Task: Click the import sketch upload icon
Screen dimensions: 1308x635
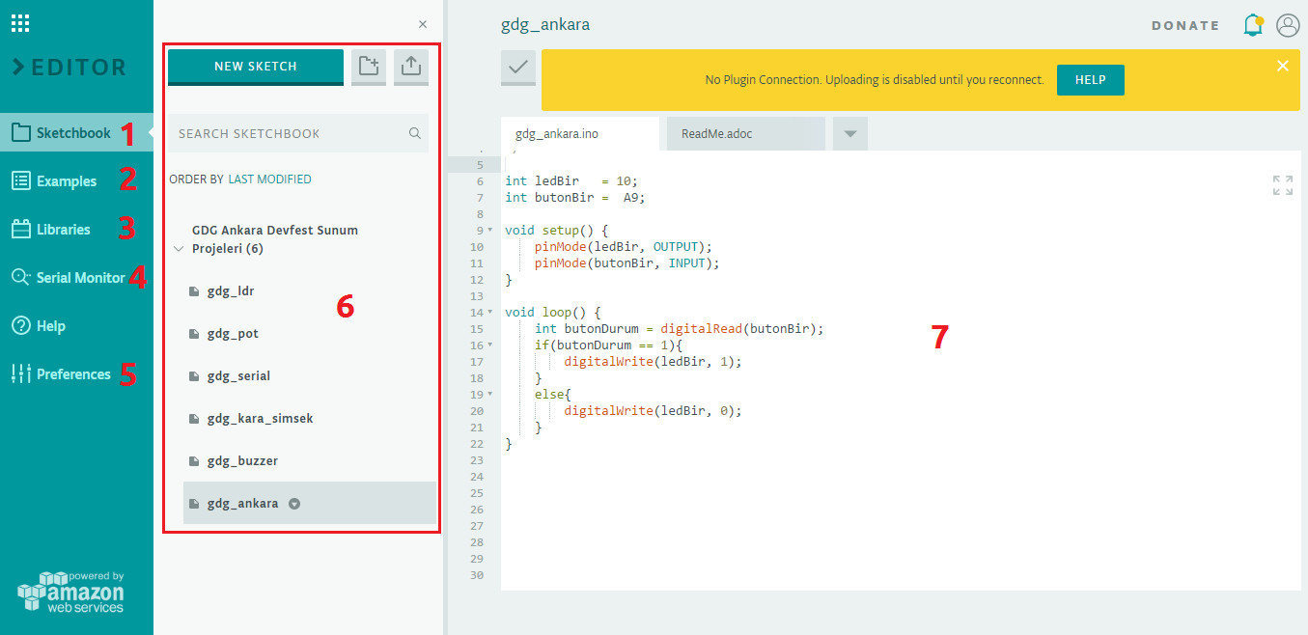Action: pos(411,67)
